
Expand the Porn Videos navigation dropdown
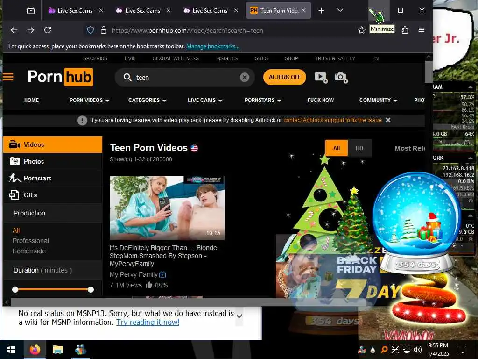[89, 100]
